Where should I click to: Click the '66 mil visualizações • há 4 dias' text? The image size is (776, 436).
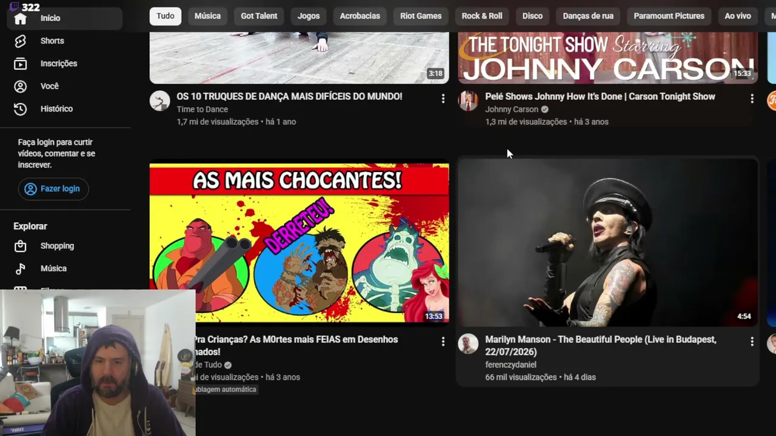[541, 377]
